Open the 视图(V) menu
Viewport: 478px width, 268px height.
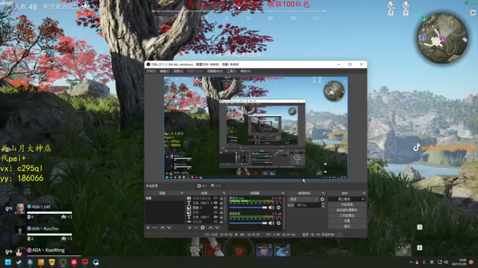tap(178, 71)
